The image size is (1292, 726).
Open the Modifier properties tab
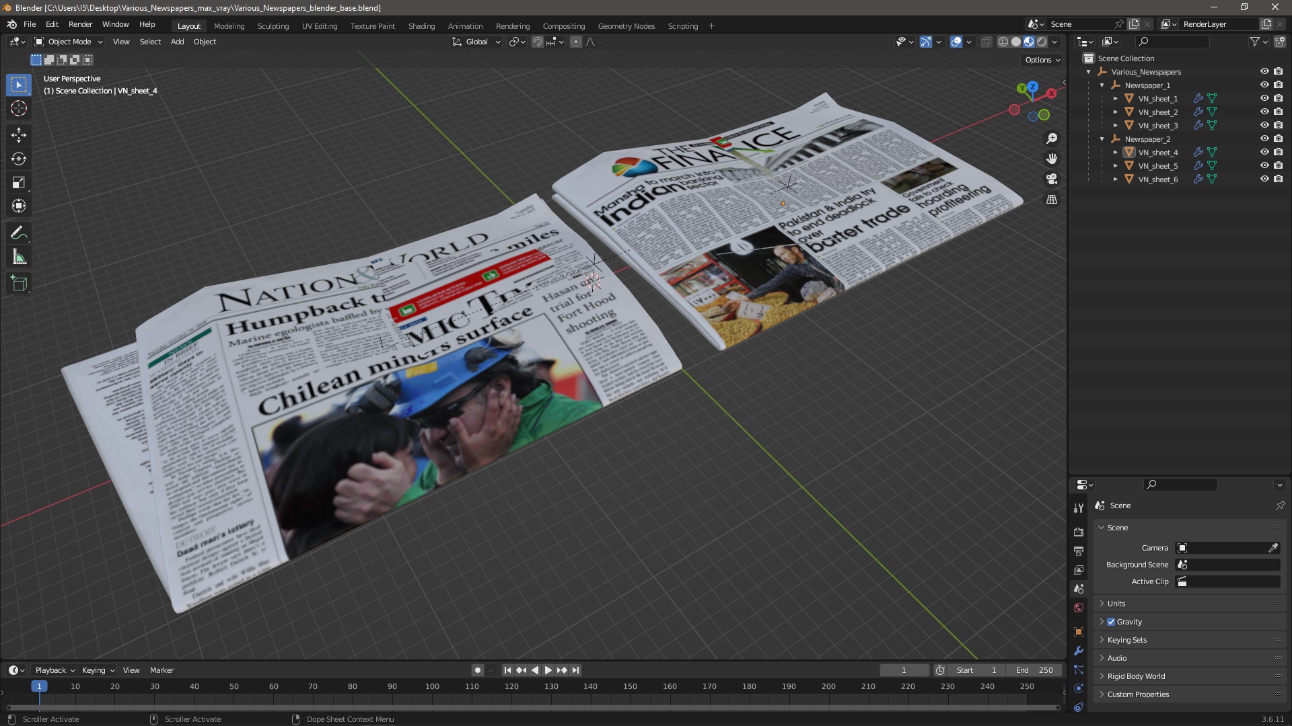coord(1079,651)
